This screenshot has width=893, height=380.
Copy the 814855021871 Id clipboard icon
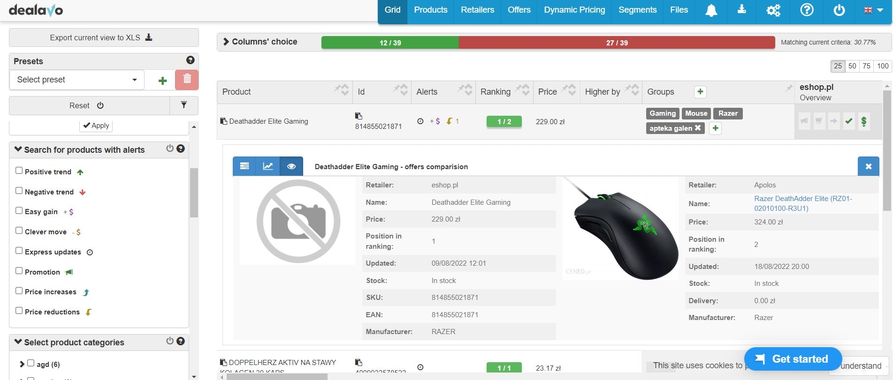click(359, 116)
